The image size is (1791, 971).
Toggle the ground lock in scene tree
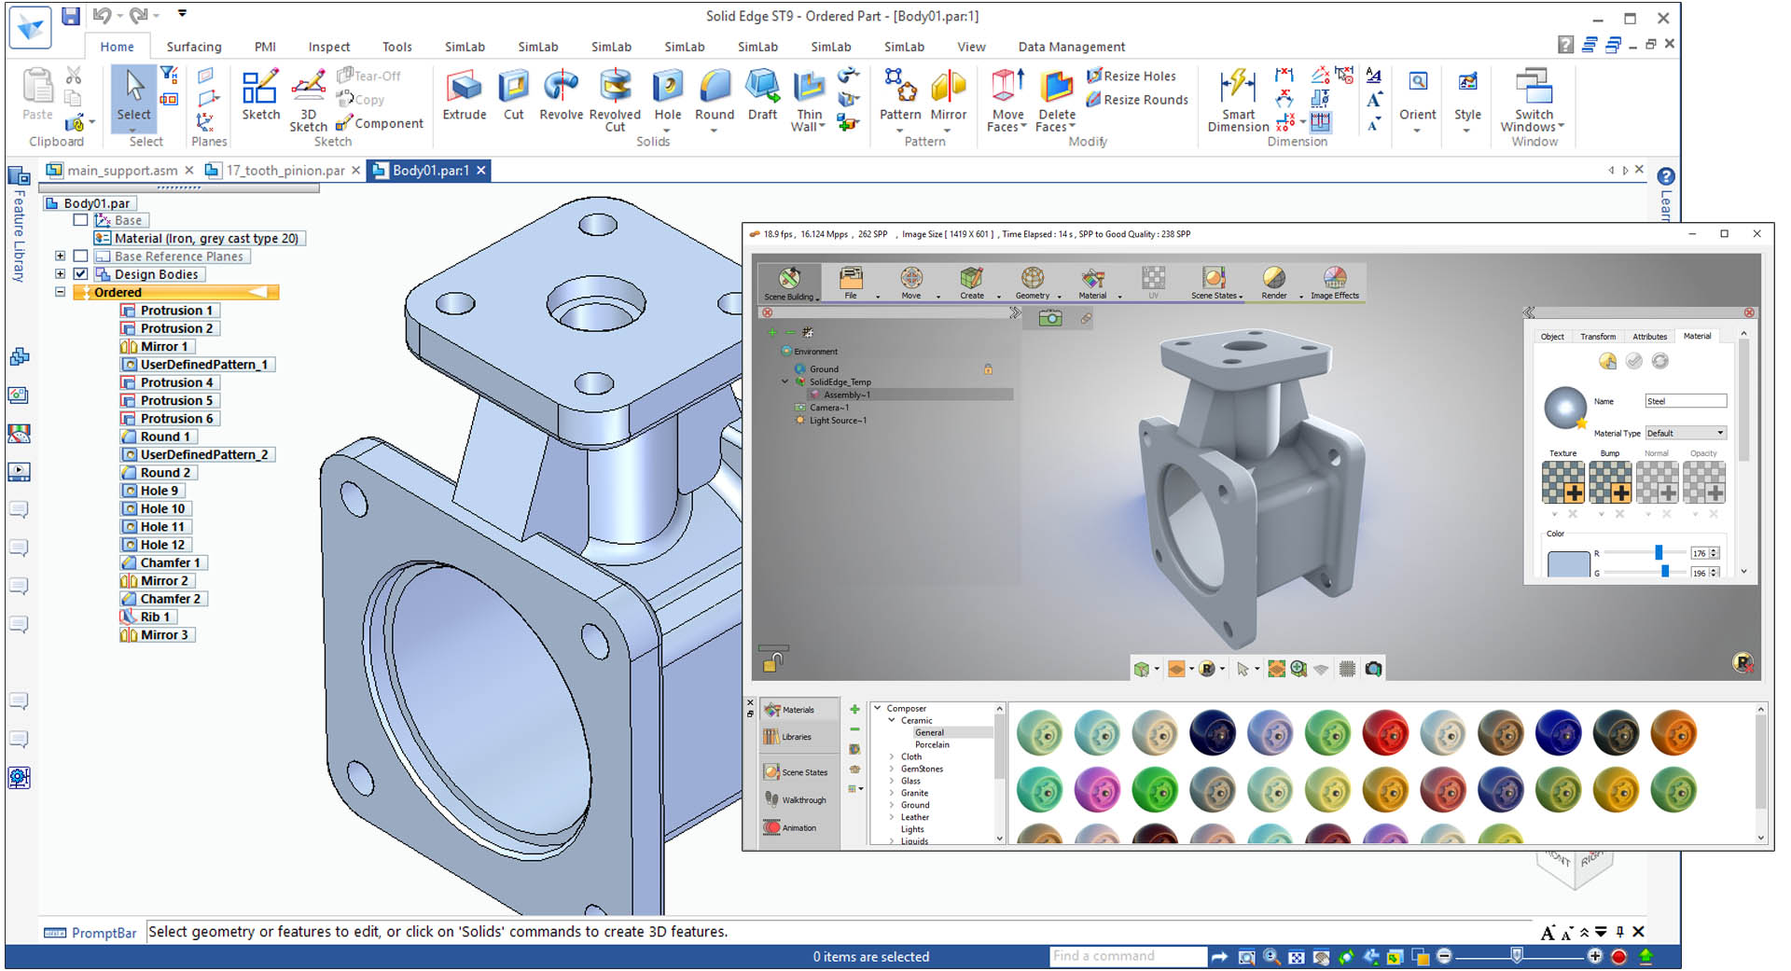point(988,369)
